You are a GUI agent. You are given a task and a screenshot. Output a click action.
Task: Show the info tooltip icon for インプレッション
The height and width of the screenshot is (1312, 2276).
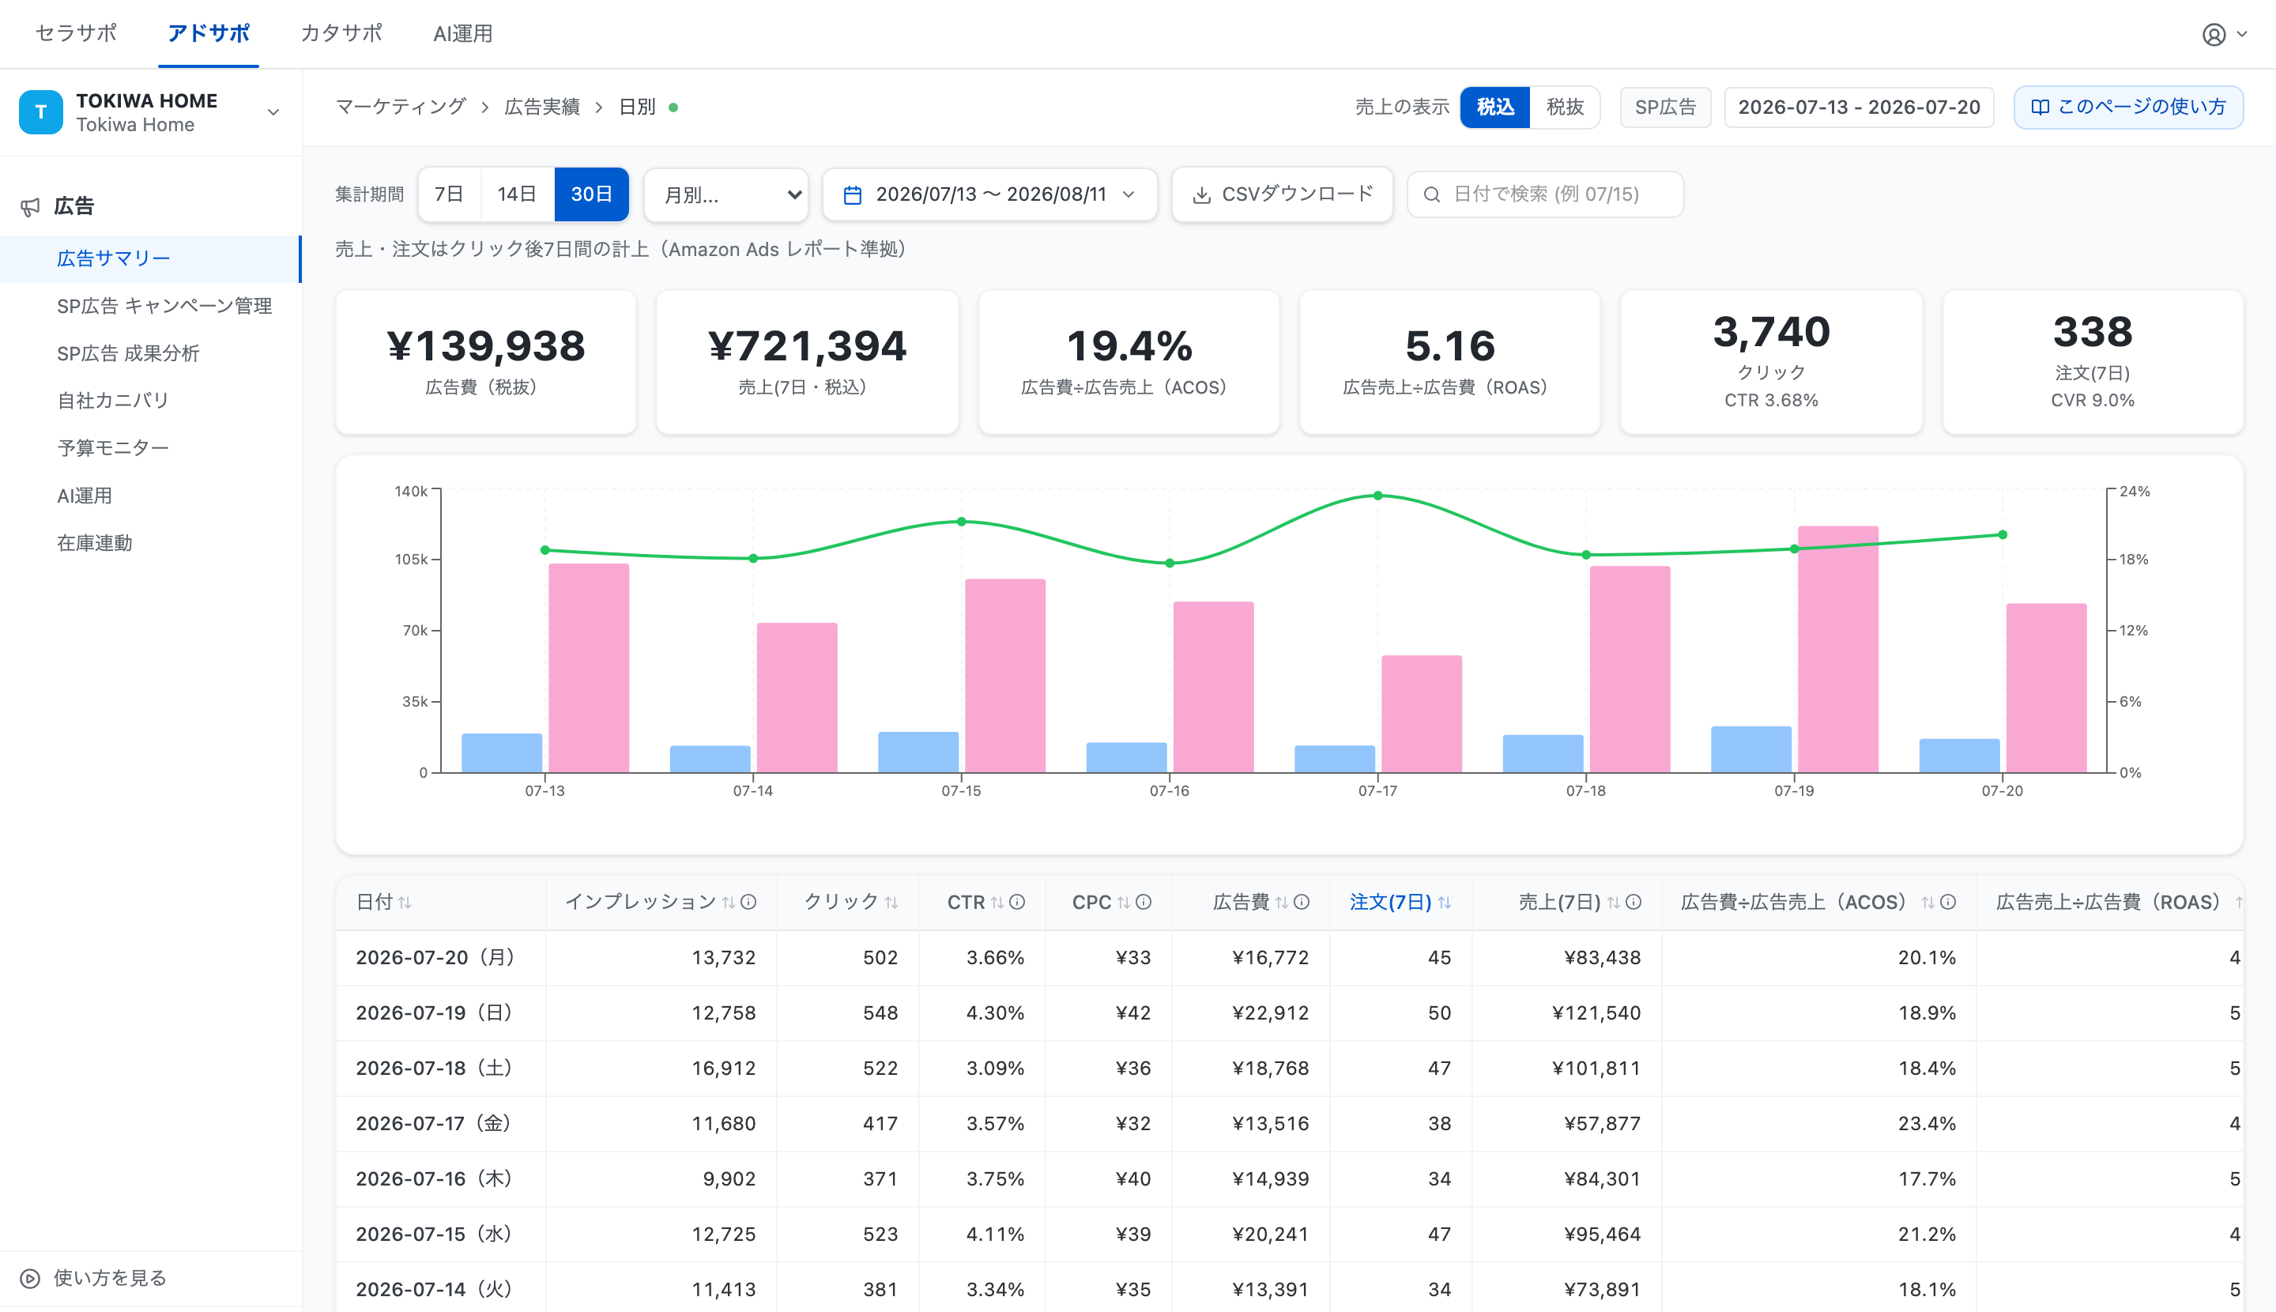[748, 902]
